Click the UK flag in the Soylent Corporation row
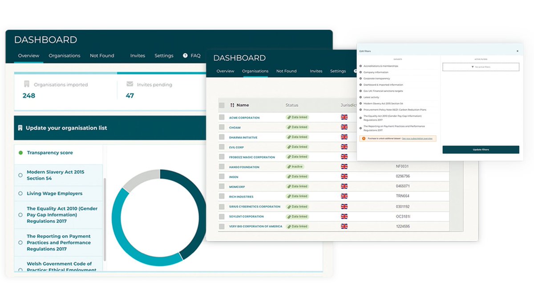The image size is (534, 294). coord(344,217)
